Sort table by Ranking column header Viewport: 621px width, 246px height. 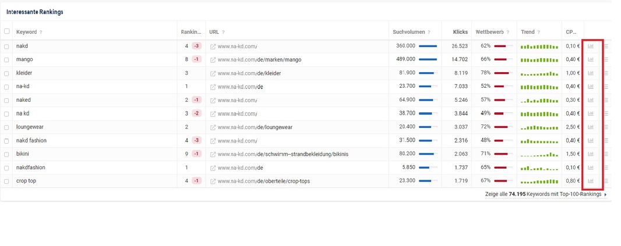click(x=191, y=32)
